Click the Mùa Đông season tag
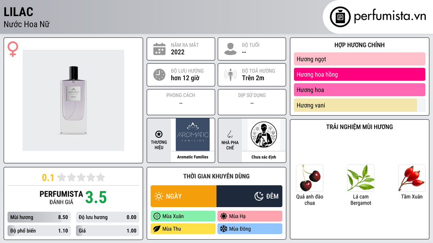Image resolution: width=433 pixels, height=243 pixels. tap(249, 229)
